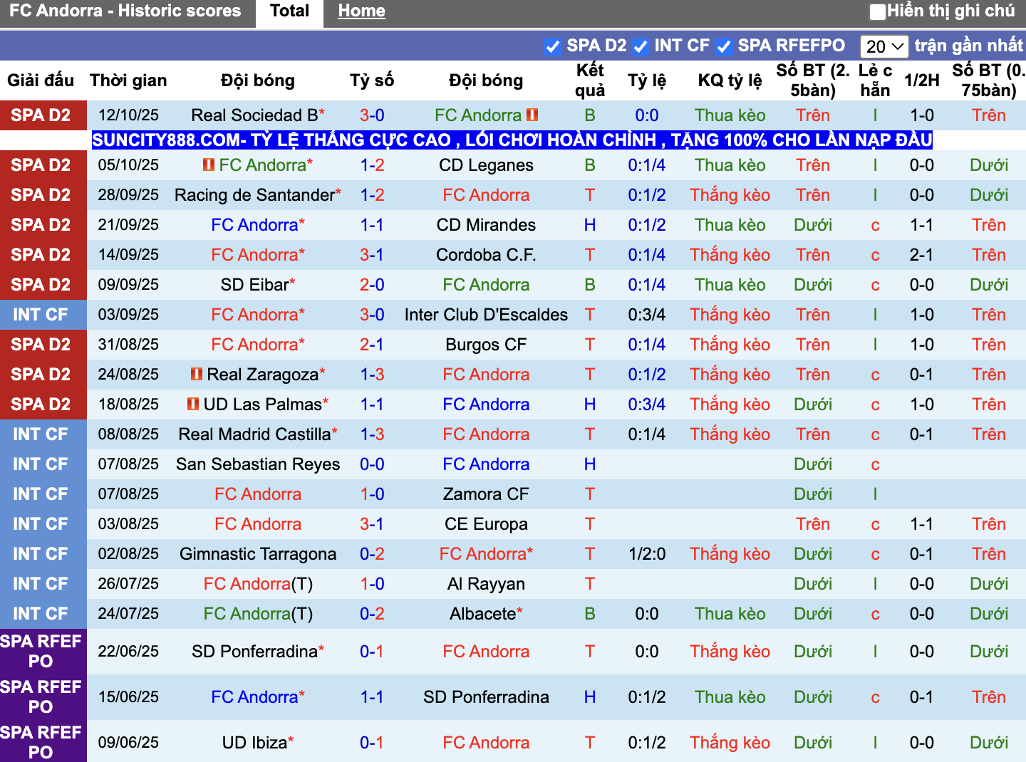This screenshot has height=762, width=1026.
Task: Click the 3-0 score of the 12/10/25 match
Action: 372,115
